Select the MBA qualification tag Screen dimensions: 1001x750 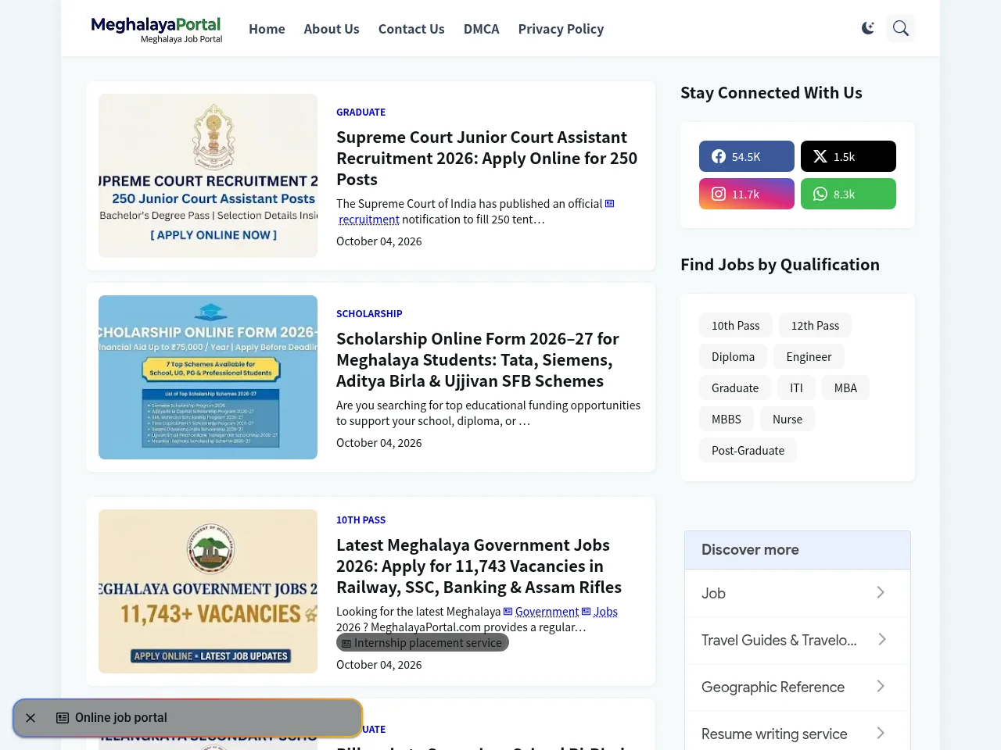[845, 388]
